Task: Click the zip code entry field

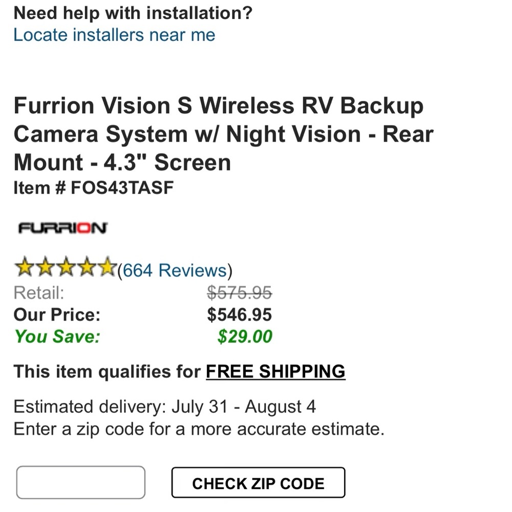Action: coord(80,482)
